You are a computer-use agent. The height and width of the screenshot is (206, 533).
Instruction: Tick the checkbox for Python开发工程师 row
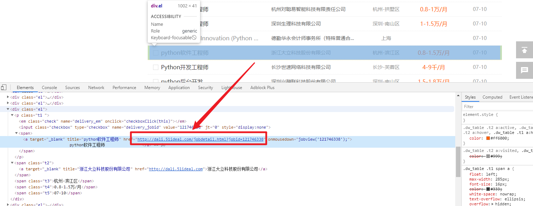pos(156,67)
